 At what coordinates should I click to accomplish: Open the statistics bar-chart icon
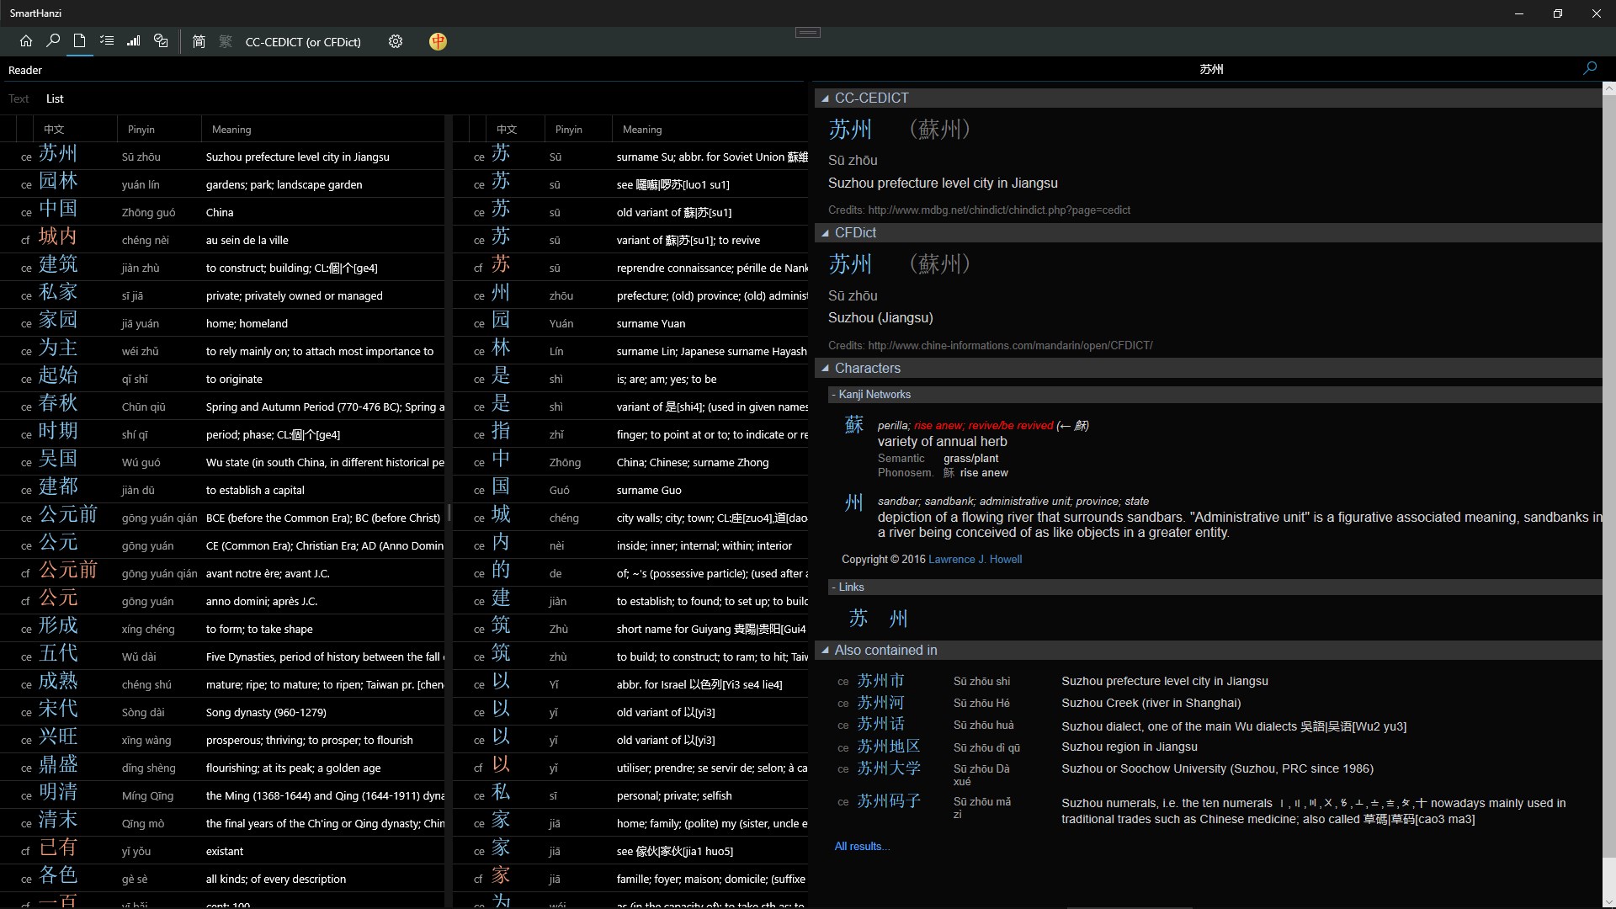(x=134, y=40)
